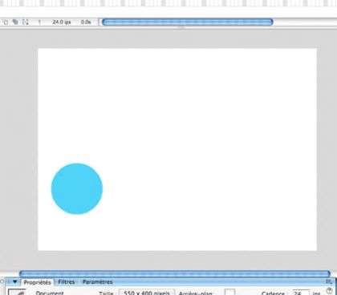Click the timeline horizontal scrollbar
Image resolution: width=337 pixels, height=295 pixels.
point(188,22)
